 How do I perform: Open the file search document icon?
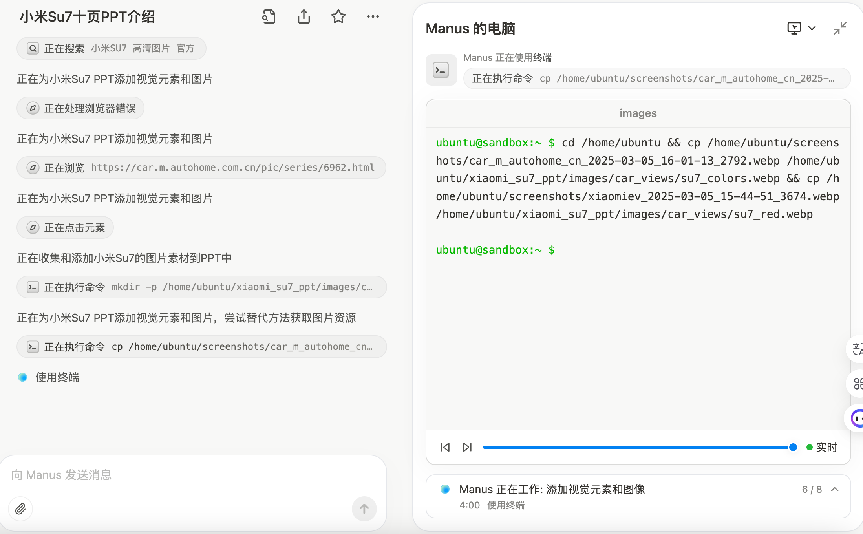point(269,16)
